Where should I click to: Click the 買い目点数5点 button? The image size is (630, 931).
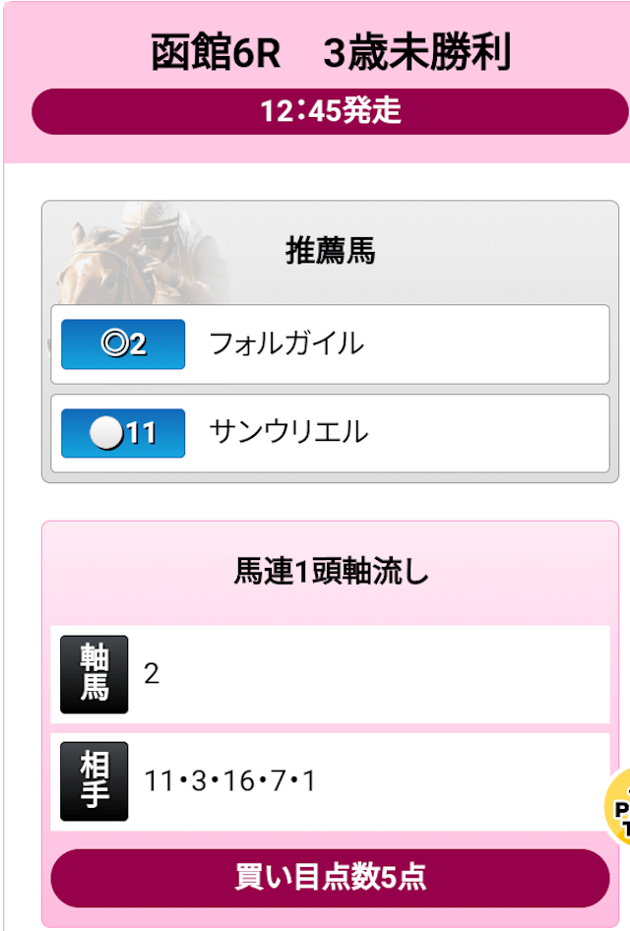point(330,878)
